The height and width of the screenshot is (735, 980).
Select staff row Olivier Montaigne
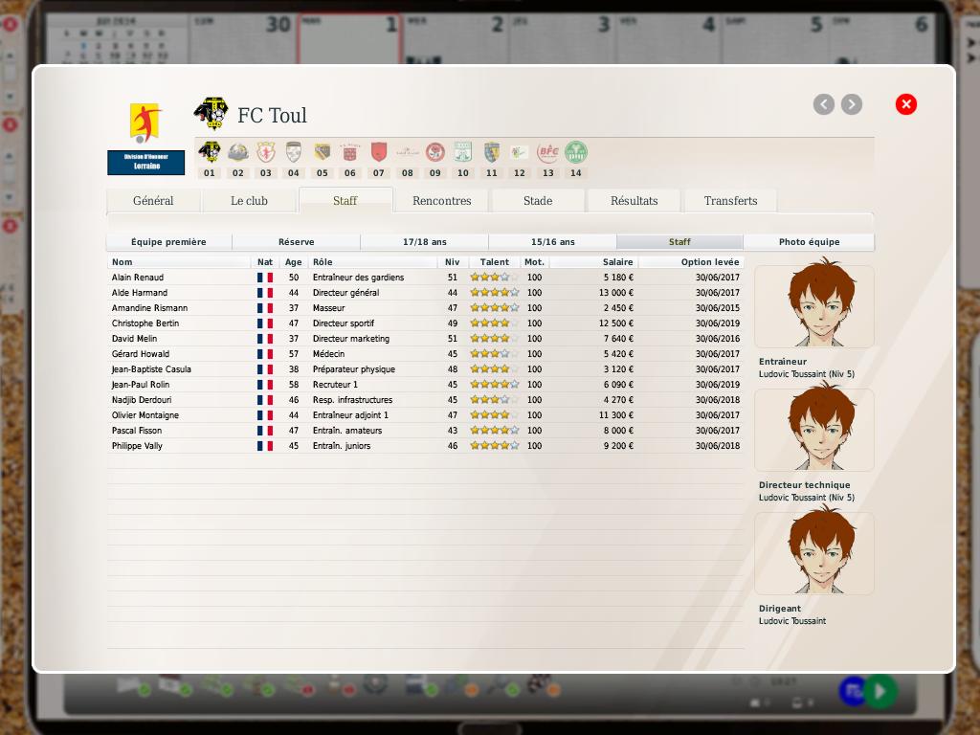425,415
